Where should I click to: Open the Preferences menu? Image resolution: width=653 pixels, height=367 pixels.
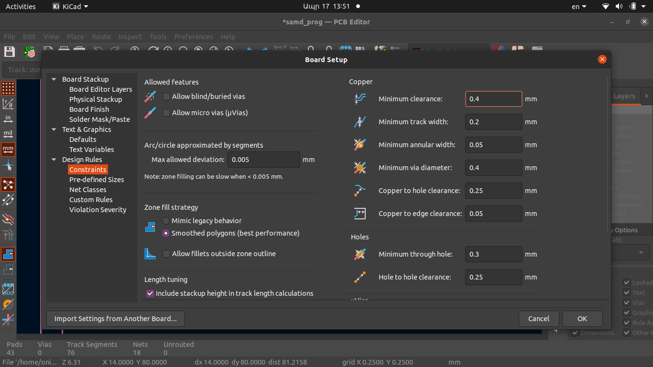coord(194,37)
